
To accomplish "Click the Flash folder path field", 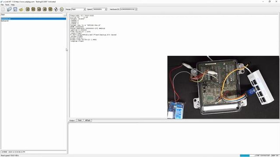I will click(32, 15).
